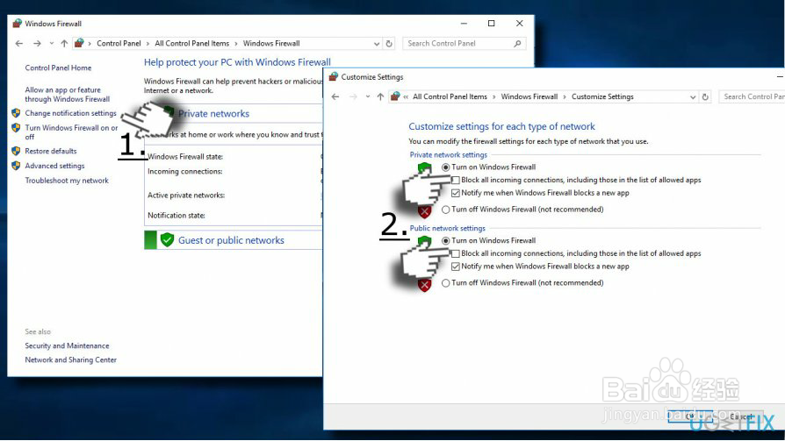This screenshot has height=441, width=785.
Task: Check Block all incoming connections under Private network settings
Action: (456, 180)
